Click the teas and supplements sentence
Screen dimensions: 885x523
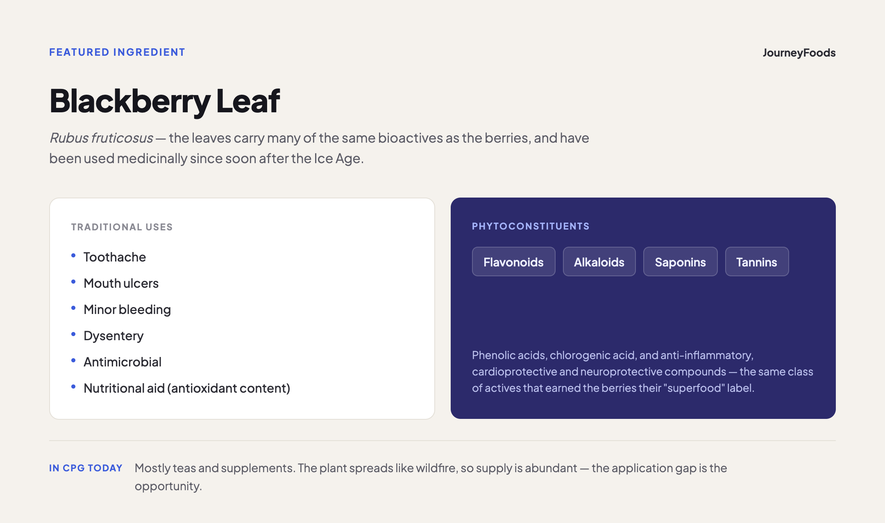(431, 477)
